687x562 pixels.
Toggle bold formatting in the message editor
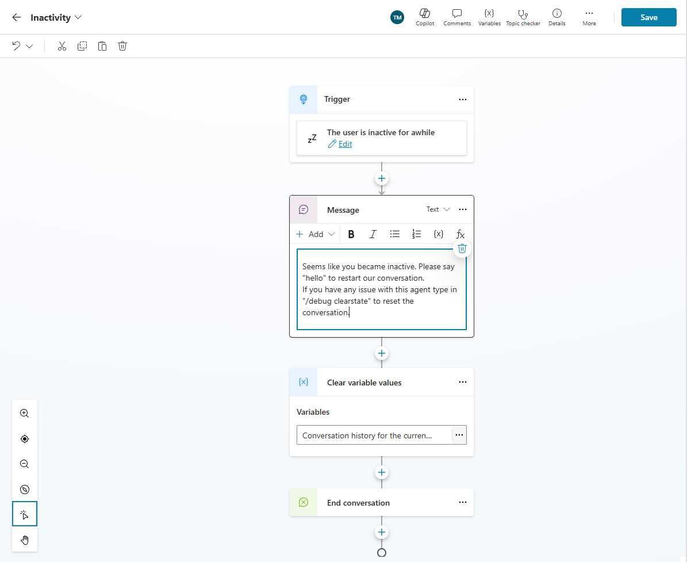[351, 234]
